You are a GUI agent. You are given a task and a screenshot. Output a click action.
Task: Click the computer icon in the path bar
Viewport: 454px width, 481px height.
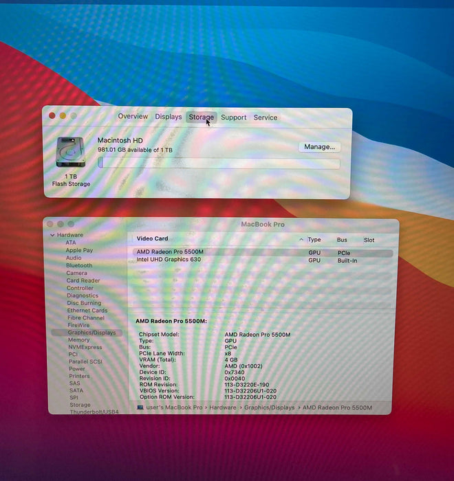[140, 407]
